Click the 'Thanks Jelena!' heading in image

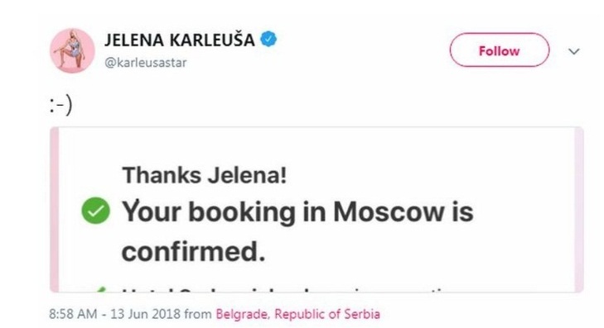[x=204, y=175]
